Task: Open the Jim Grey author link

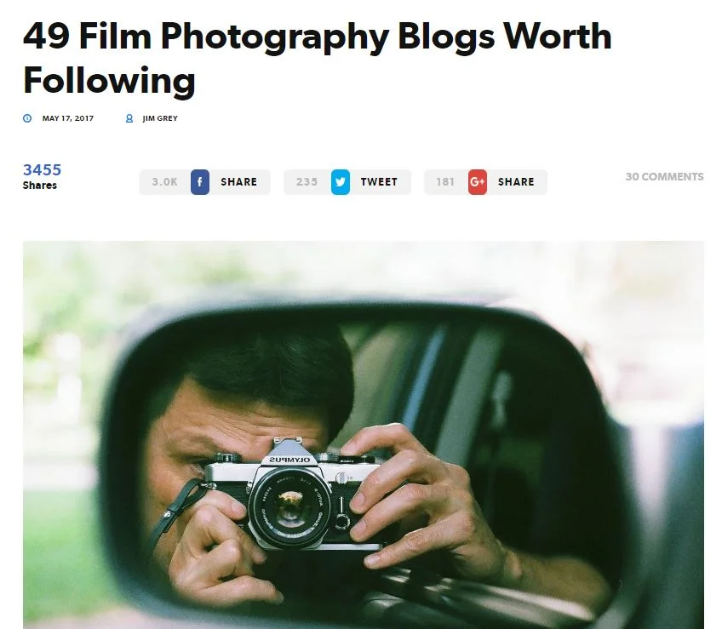Action: click(160, 118)
